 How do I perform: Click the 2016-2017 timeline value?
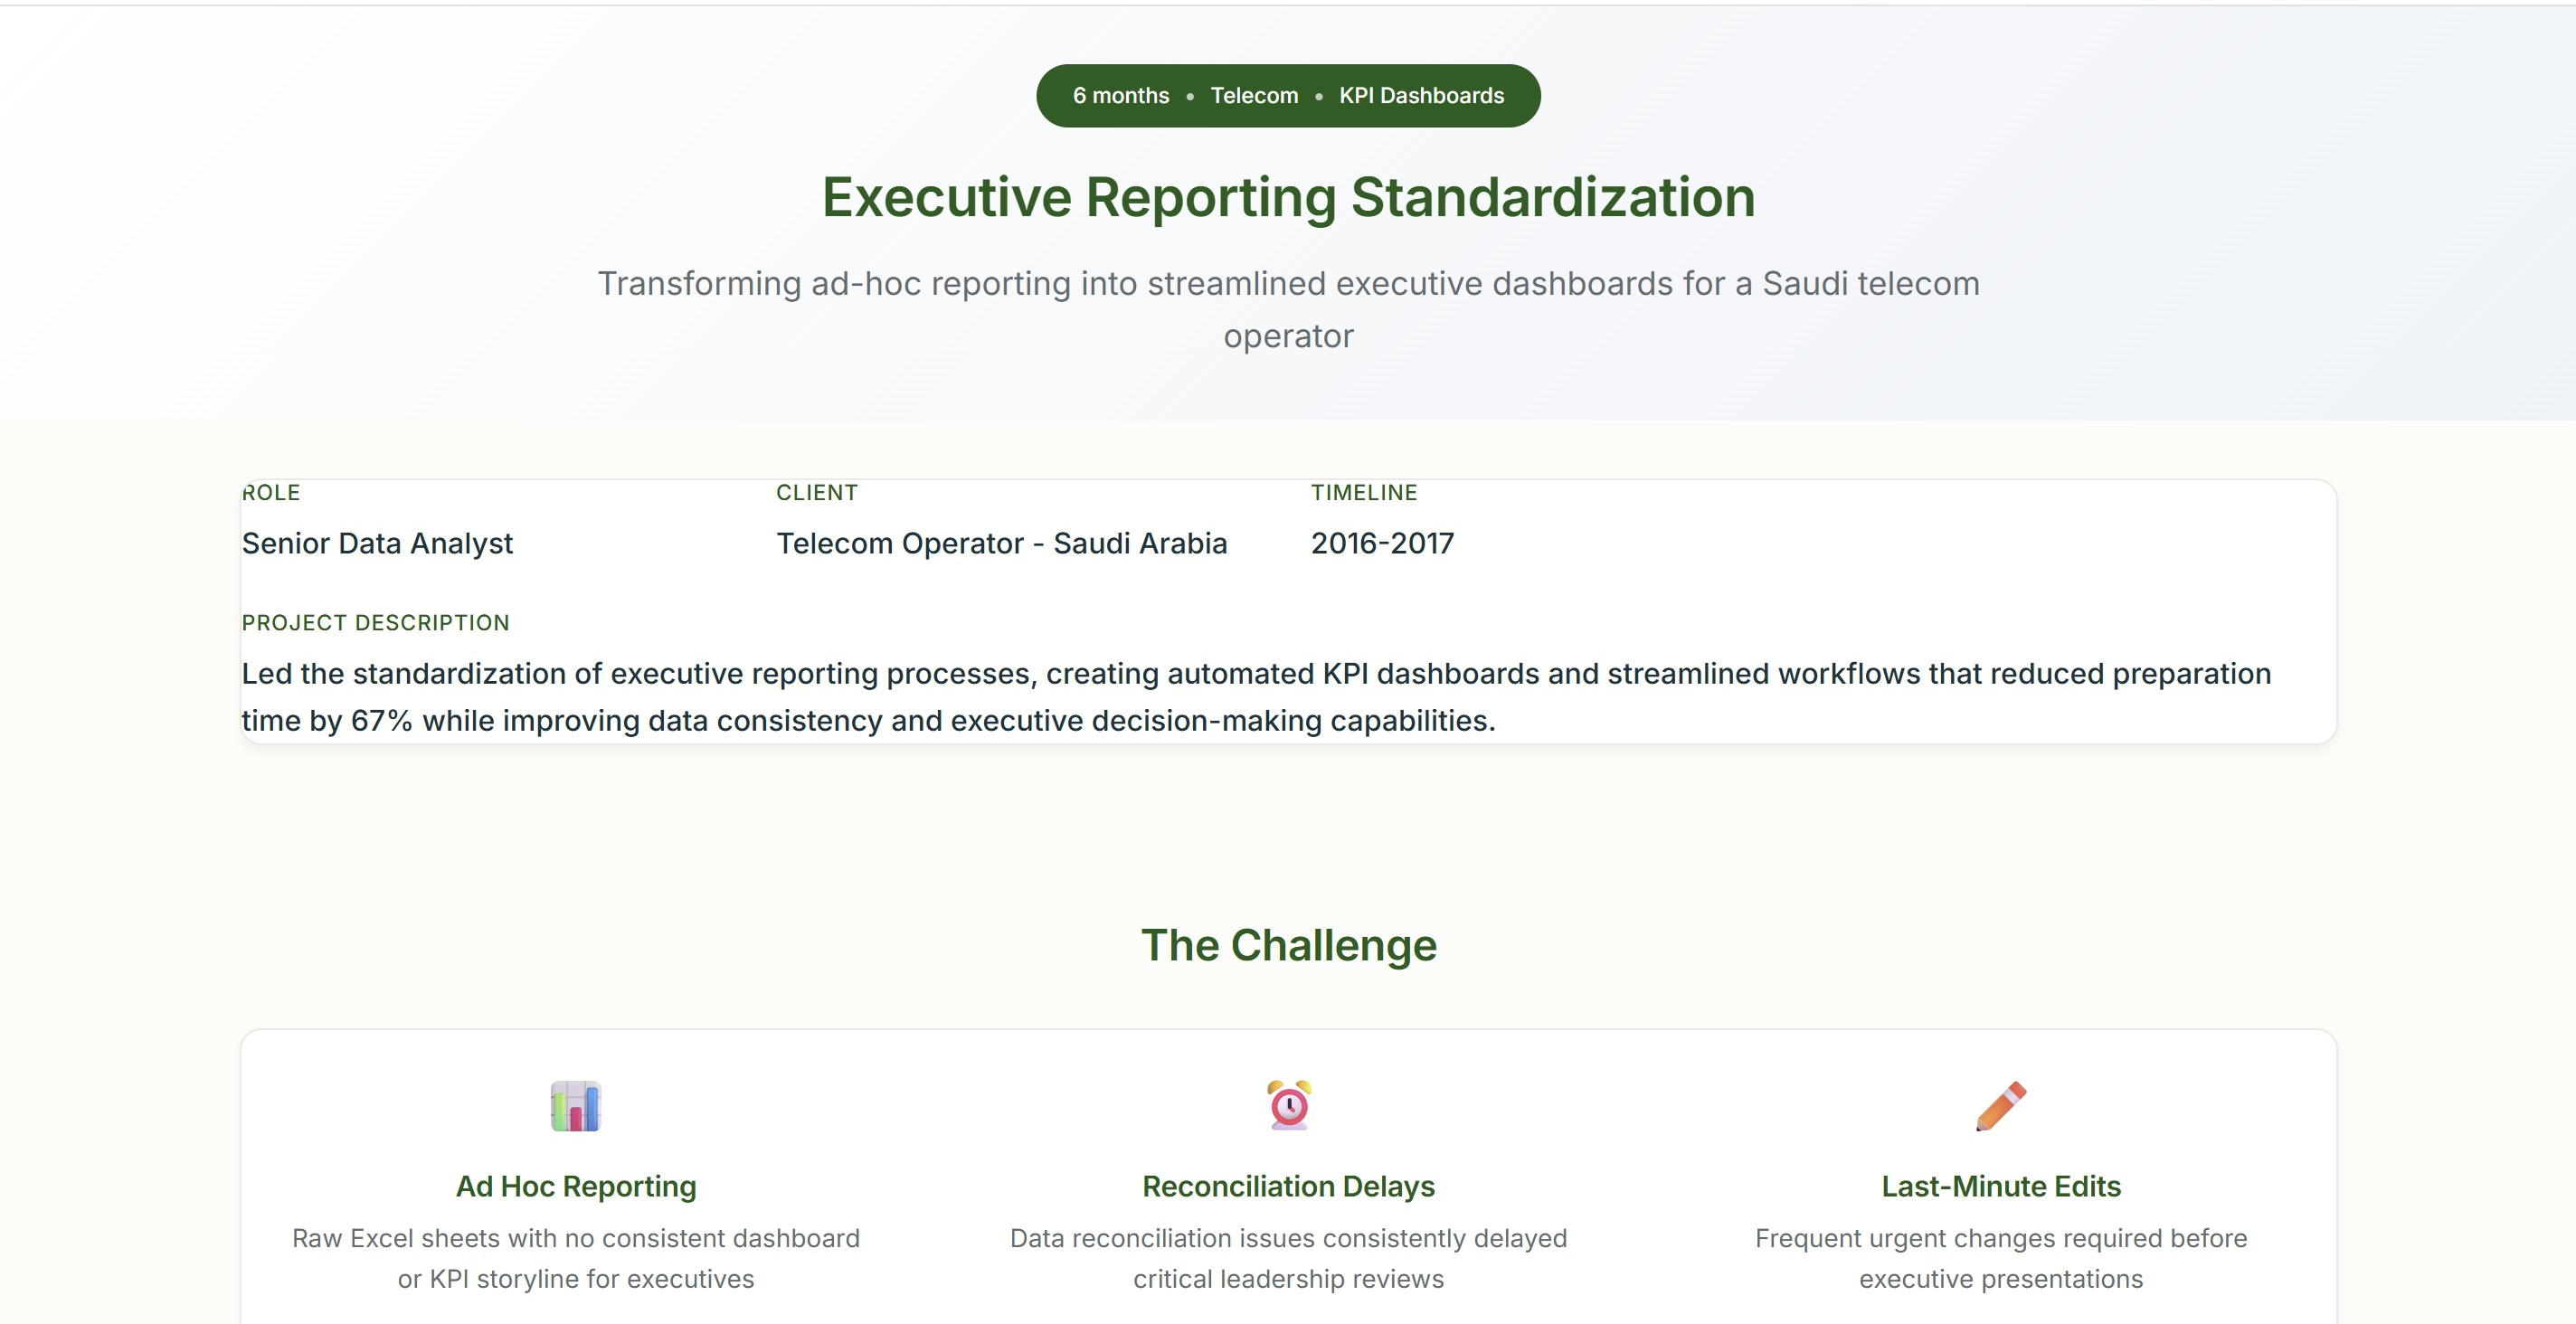pyautogui.click(x=1382, y=543)
